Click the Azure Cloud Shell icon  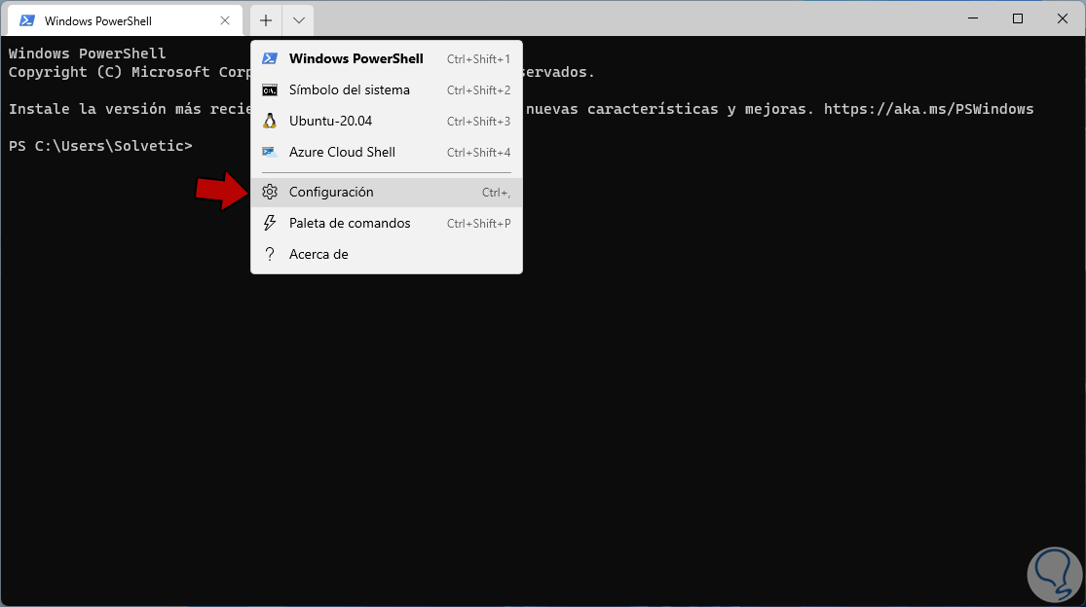click(x=270, y=153)
